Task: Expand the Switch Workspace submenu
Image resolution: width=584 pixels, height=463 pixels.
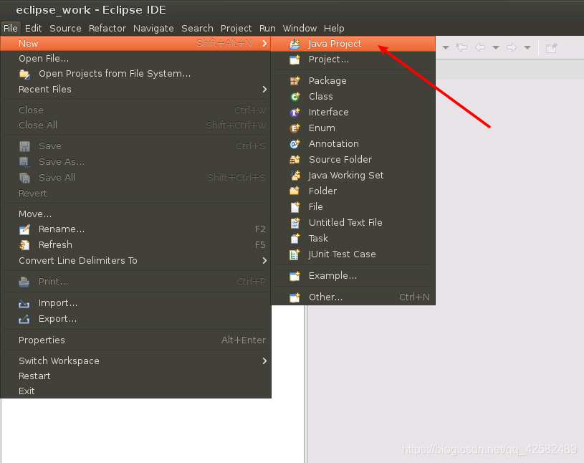Action: (264, 361)
